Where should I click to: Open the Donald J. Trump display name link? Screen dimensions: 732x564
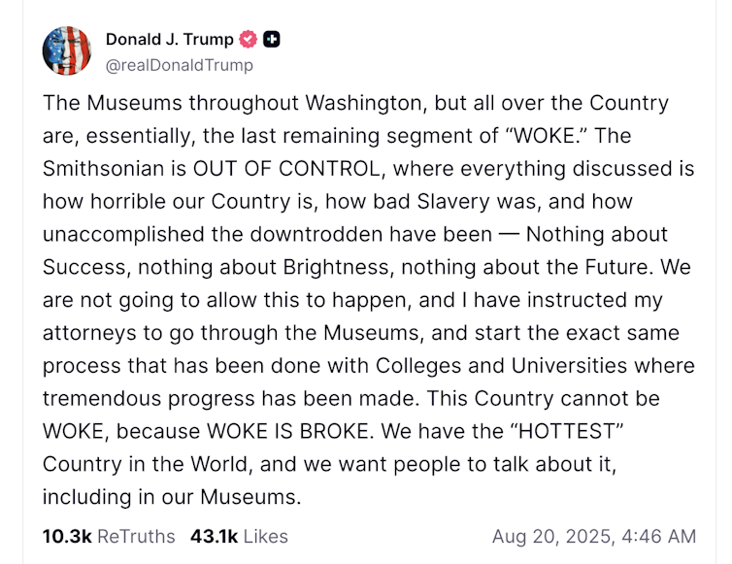pyautogui.click(x=169, y=40)
